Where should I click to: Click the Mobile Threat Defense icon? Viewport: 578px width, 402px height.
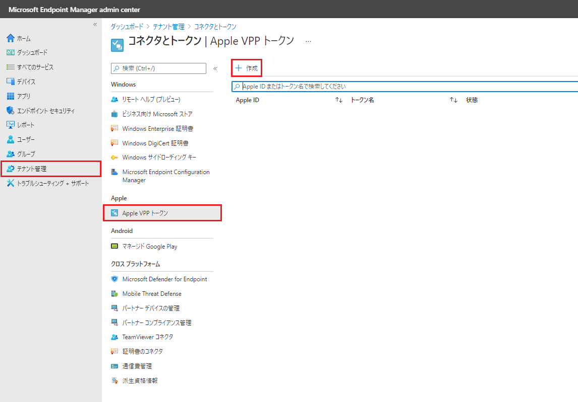tap(114, 293)
